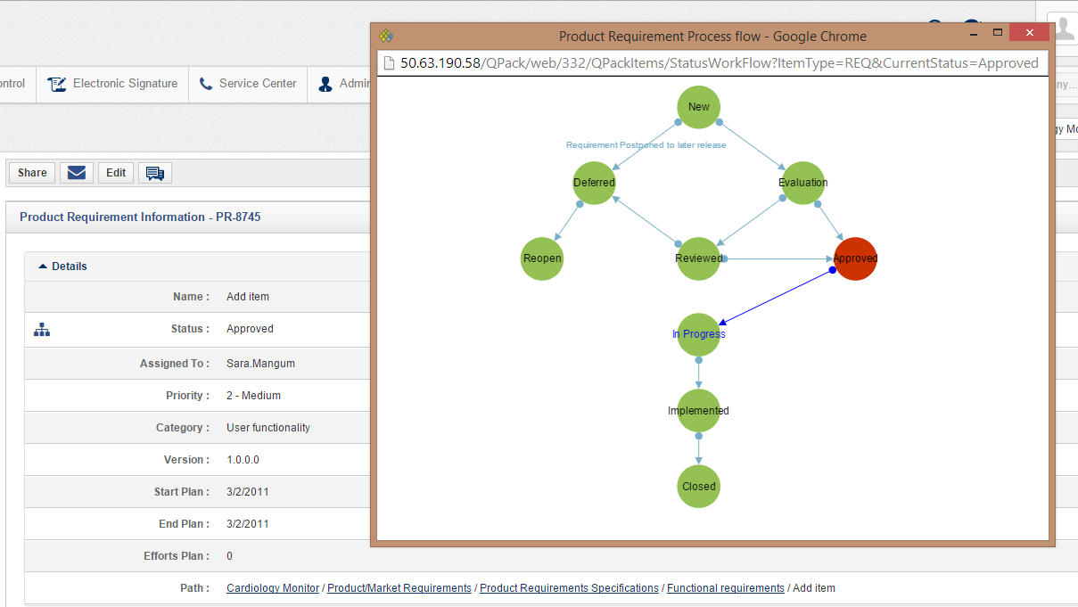The width and height of the screenshot is (1078, 607).
Task: Click the popup window app icon
Action: click(386, 37)
